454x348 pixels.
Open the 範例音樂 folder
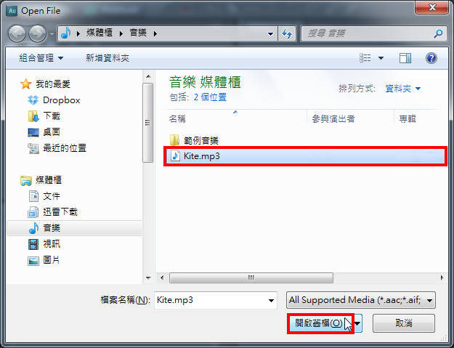pyautogui.click(x=194, y=140)
